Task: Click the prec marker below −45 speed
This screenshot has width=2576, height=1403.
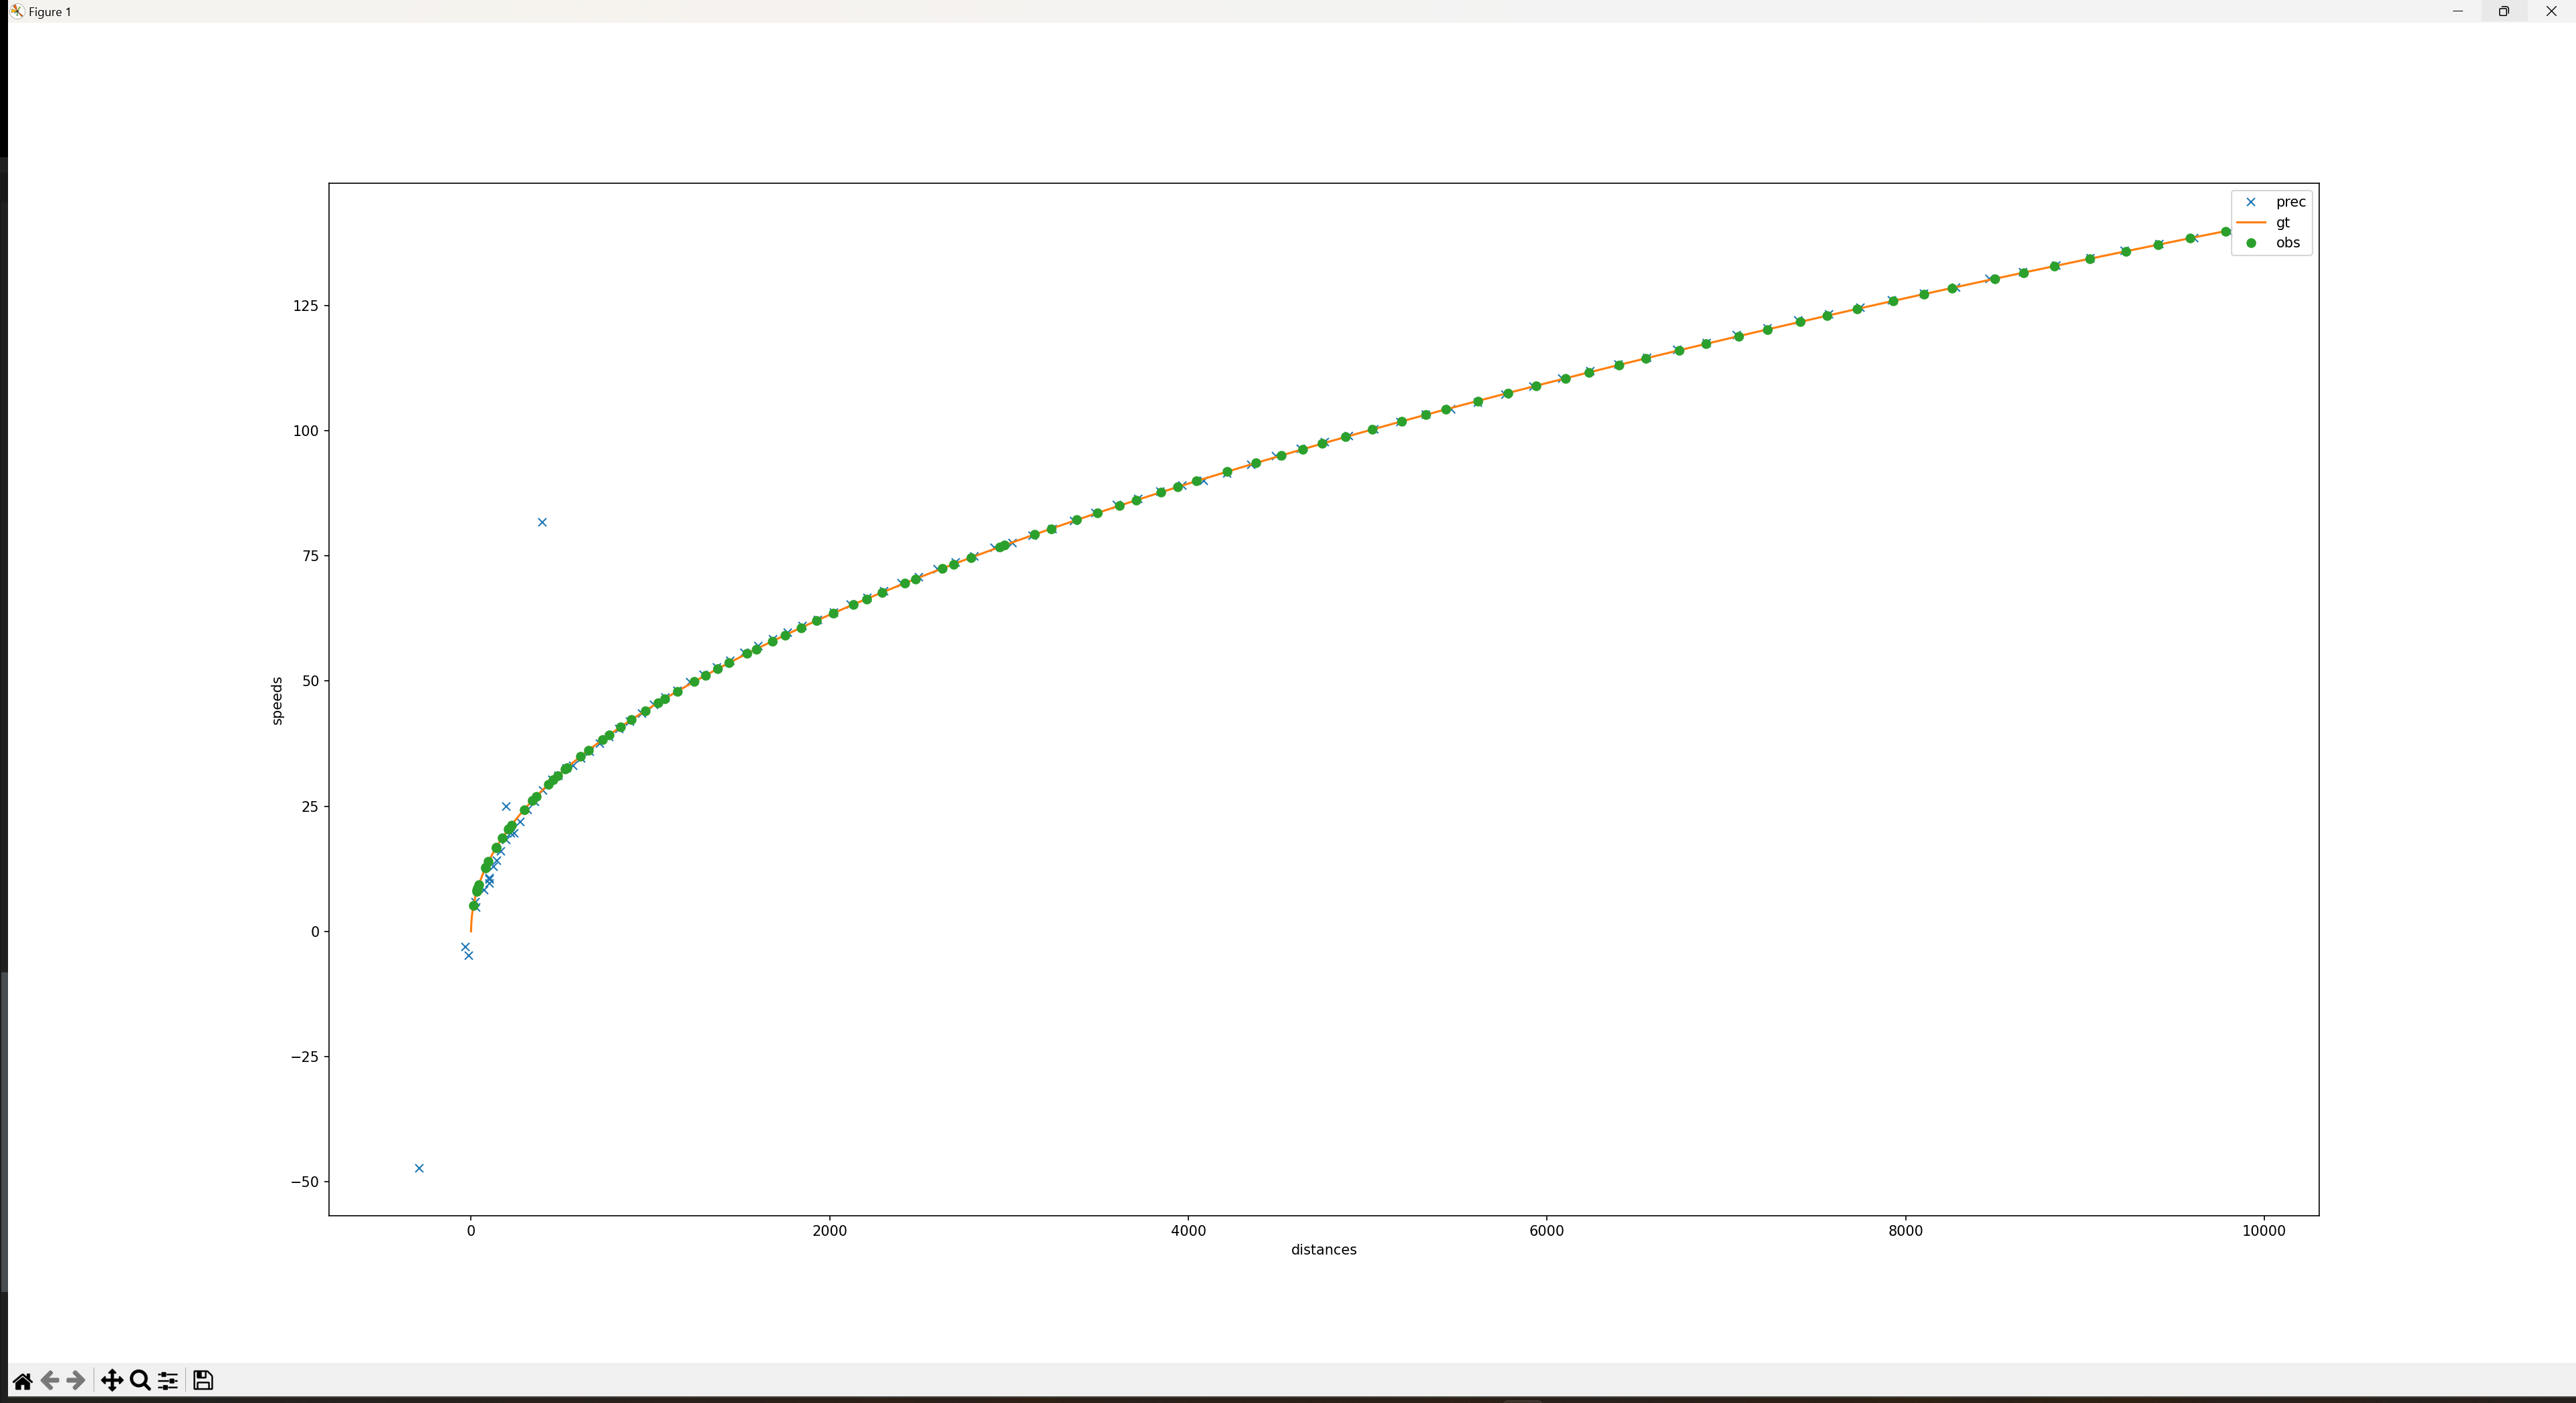Action: [419, 1168]
